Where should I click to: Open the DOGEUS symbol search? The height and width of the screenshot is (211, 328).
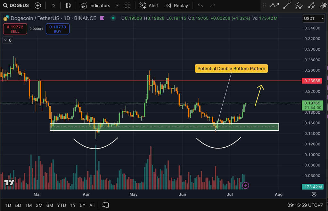pos(16,5)
